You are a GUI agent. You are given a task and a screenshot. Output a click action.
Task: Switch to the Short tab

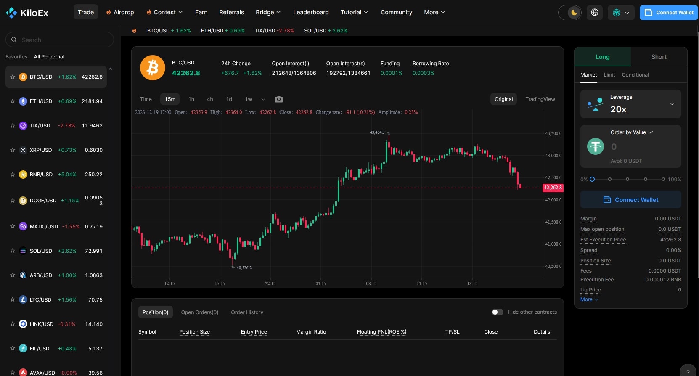(659, 57)
